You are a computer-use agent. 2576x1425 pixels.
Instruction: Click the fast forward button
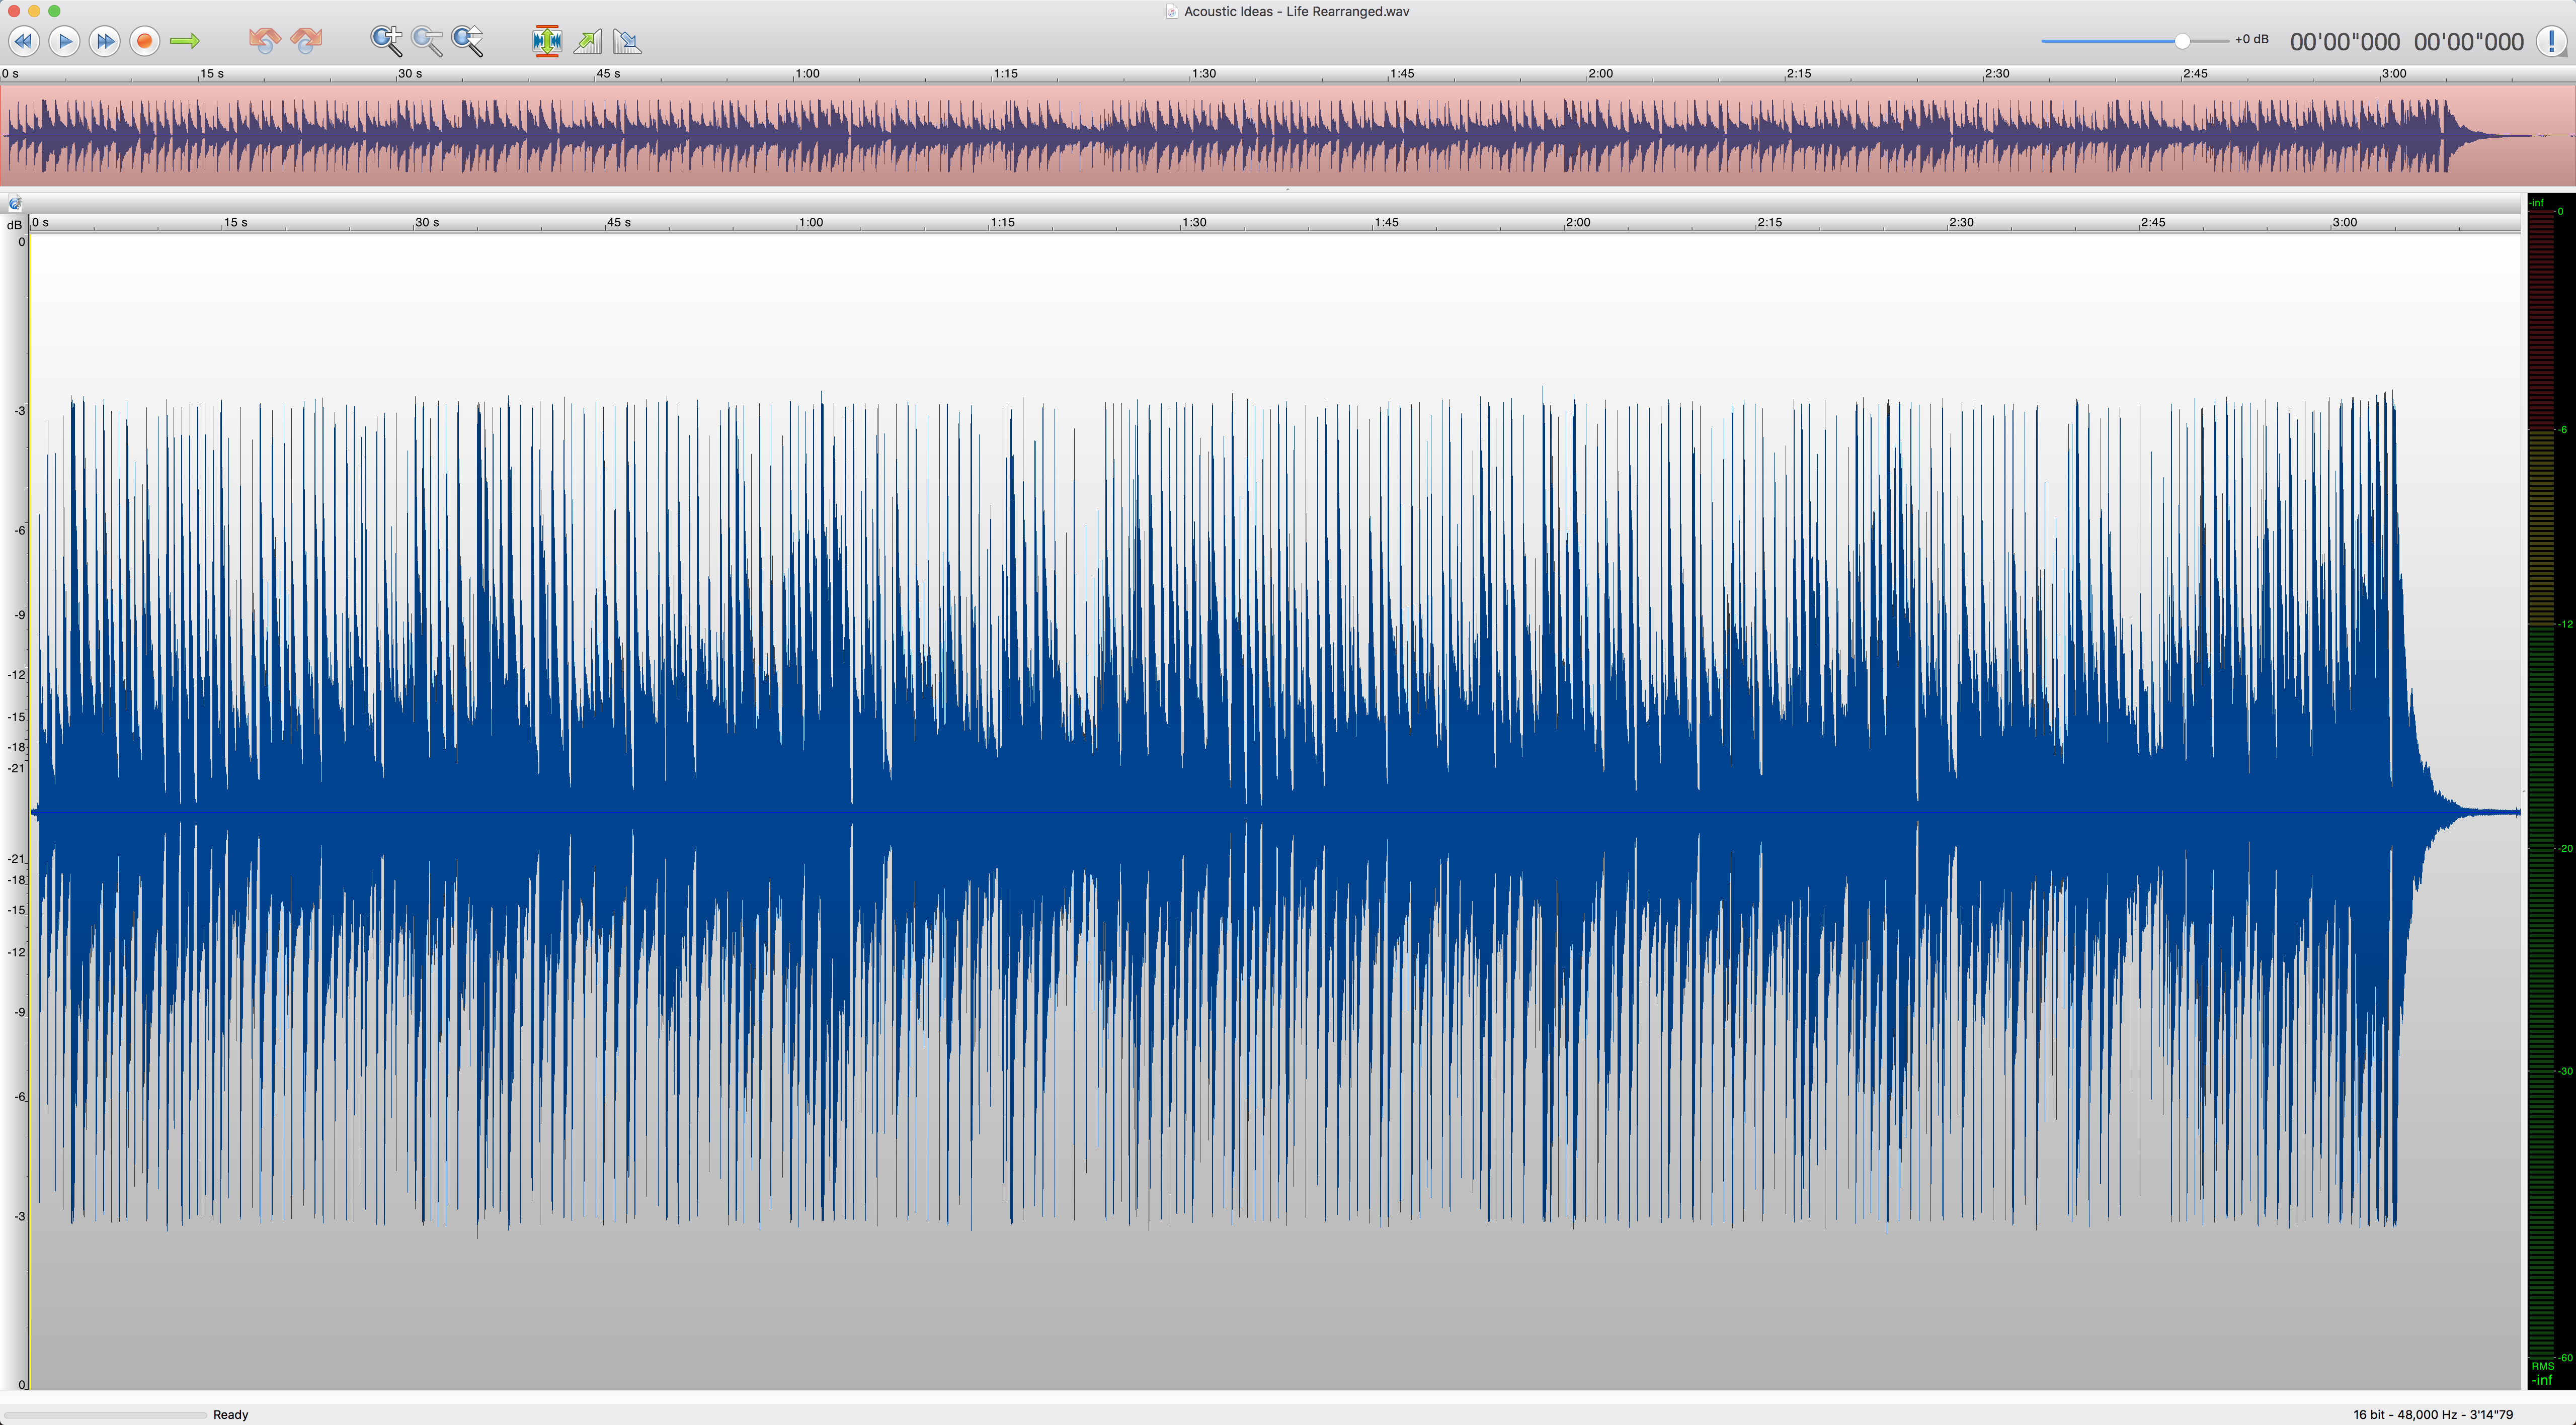pos(104,41)
